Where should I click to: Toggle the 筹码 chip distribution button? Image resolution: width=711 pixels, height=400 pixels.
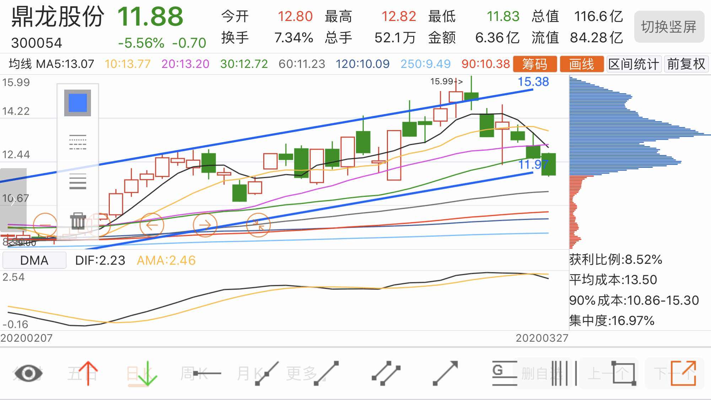coord(535,64)
